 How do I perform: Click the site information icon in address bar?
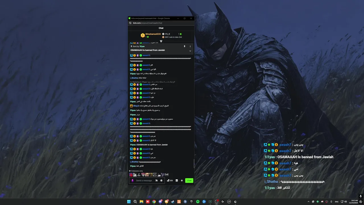(x=130, y=23)
